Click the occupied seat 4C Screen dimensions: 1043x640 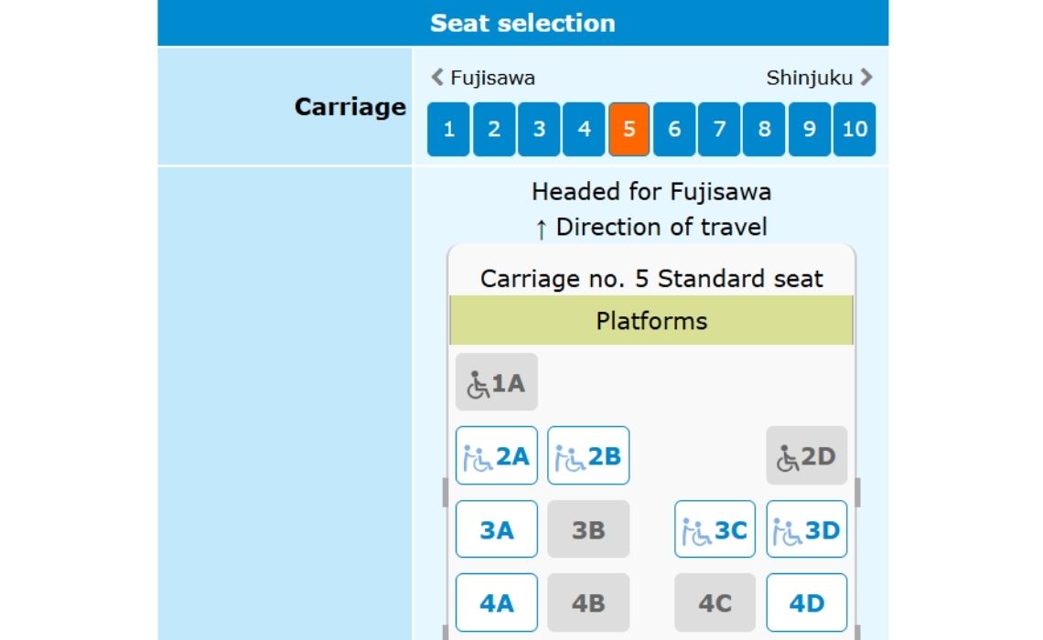[x=715, y=602]
